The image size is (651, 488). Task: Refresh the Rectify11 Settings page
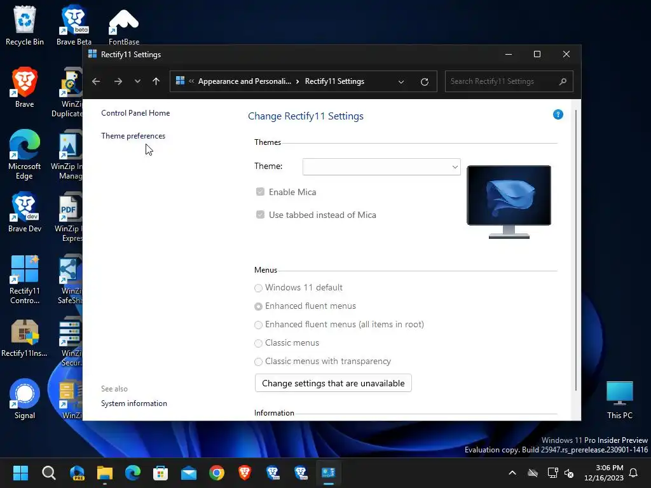(x=424, y=82)
